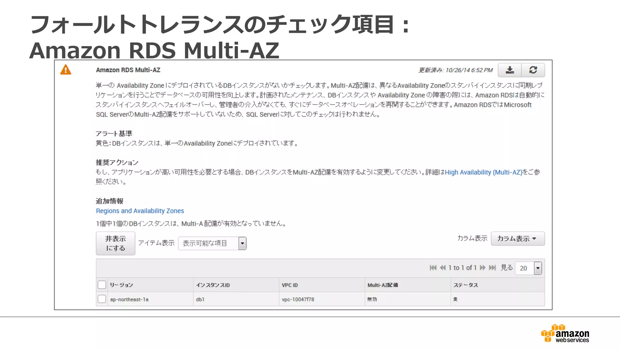Click the 黄 status cell
The image size is (620, 349).
click(x=498, y=299)
